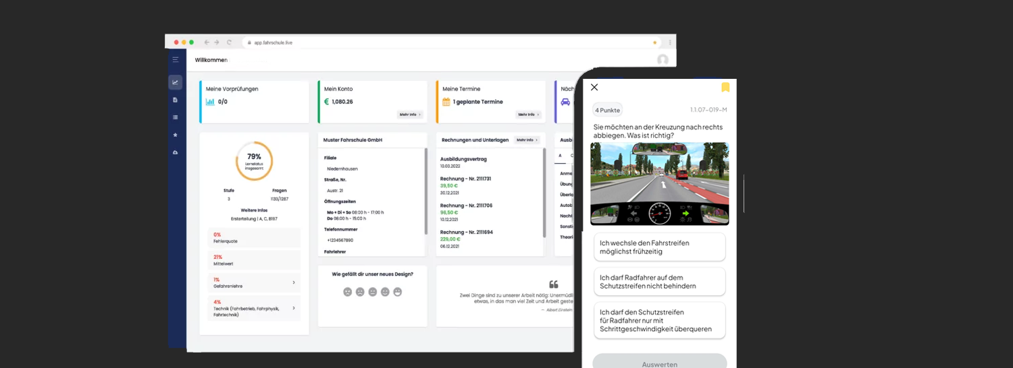Click the browser reload button
1013x368 pixels.
tap(230, 42)
